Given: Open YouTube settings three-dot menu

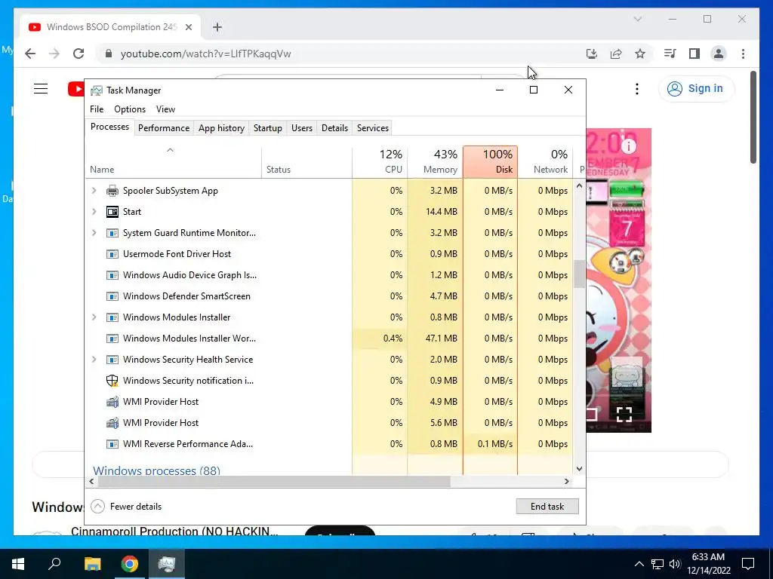Looking at the screenshot, I should (x=637, y=89).
